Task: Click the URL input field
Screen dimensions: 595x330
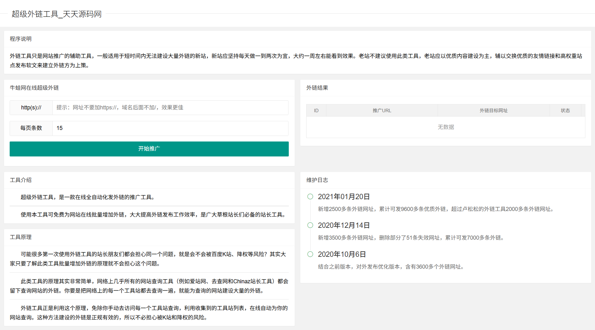Action: pos(170,108)
